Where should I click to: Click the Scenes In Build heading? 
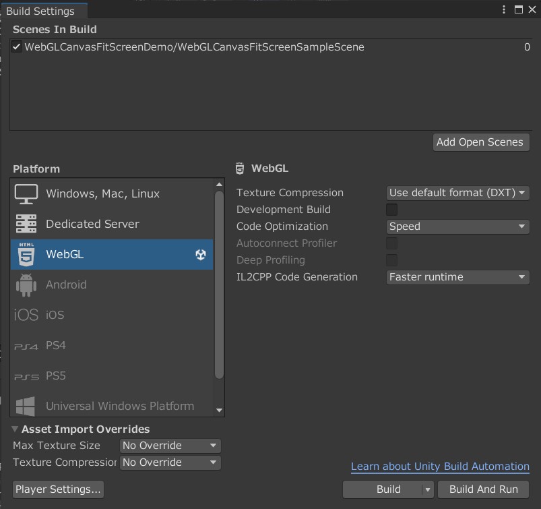pyautogui.click(x=55, y=30)
